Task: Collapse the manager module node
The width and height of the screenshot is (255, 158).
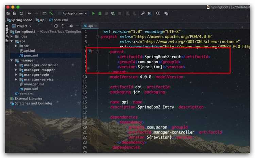Action: (12, 60)
